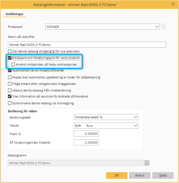Viewport: 179px width, 183px height.
Task: Click the app icon in the title bar
Action: 4,4
